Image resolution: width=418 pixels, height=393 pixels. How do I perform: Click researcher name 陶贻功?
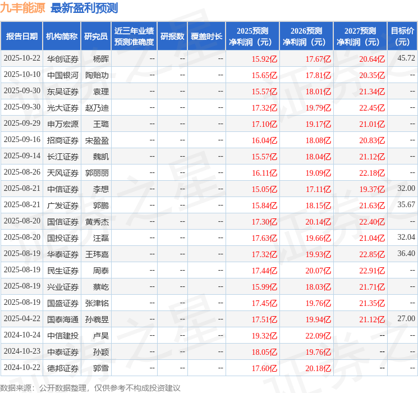tap(97, 75)
